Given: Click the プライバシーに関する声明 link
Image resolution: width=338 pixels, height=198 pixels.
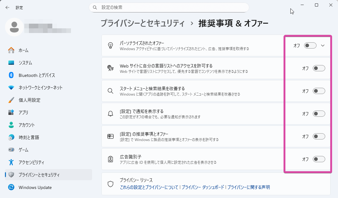Looking at the screenshot, I should point(248,187).
